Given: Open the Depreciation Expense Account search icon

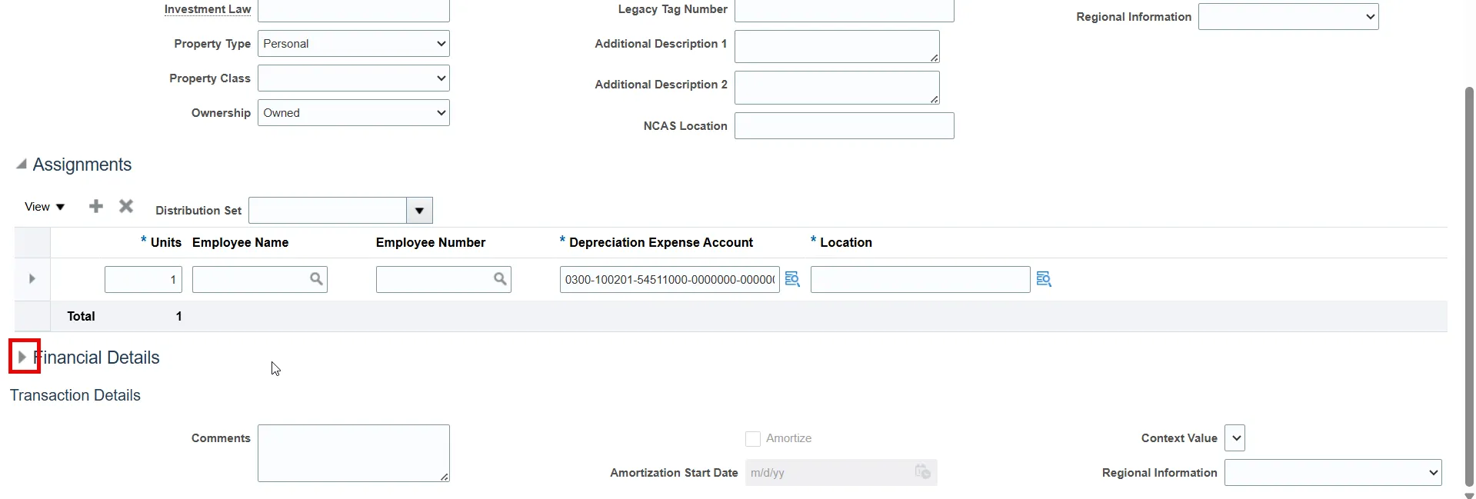Looking at the screenshot, I should [792, 279].
